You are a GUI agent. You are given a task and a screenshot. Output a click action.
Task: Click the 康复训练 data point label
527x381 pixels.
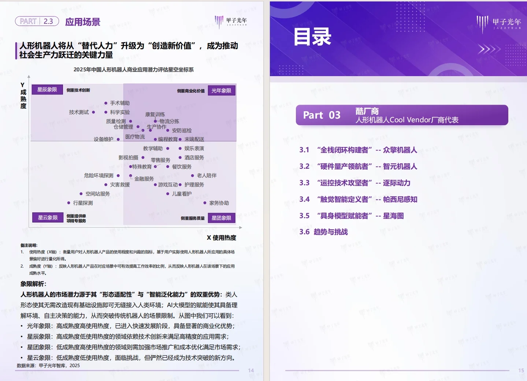coord(155,115)
